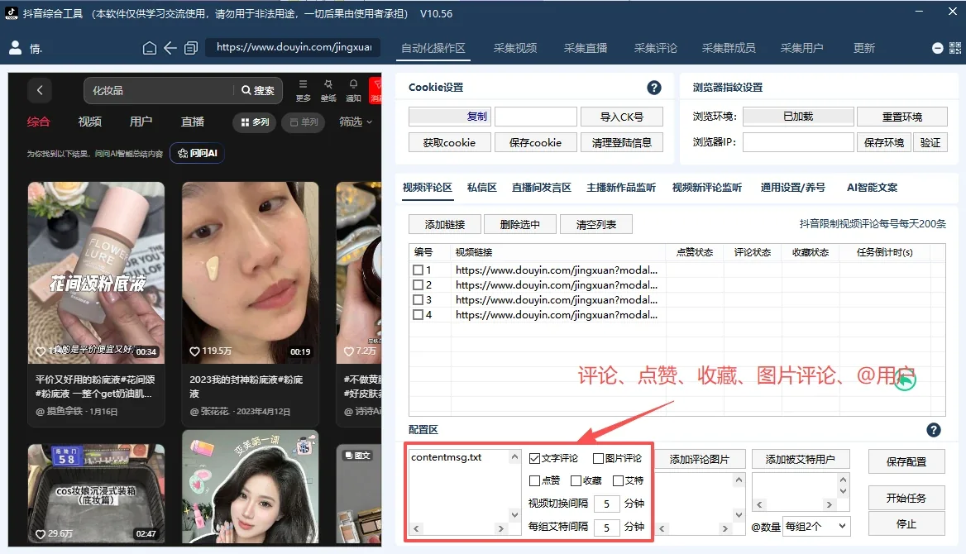The height and width of the screenshot is (554, 966).
Task: Click the 清空列表 button
Action: coord(595,224)
